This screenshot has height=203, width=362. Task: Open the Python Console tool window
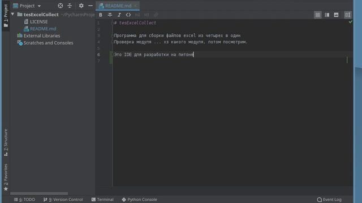[140, 200]
